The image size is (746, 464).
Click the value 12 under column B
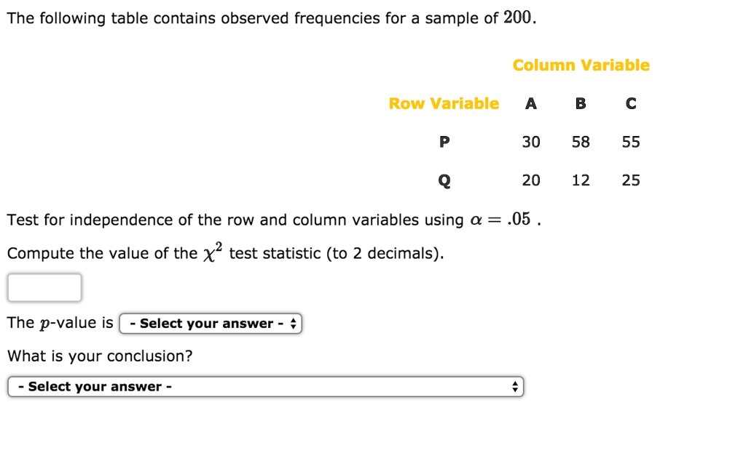(580, 180)
